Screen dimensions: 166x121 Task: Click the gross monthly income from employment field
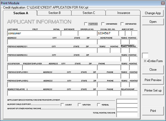tap(127, 101)
